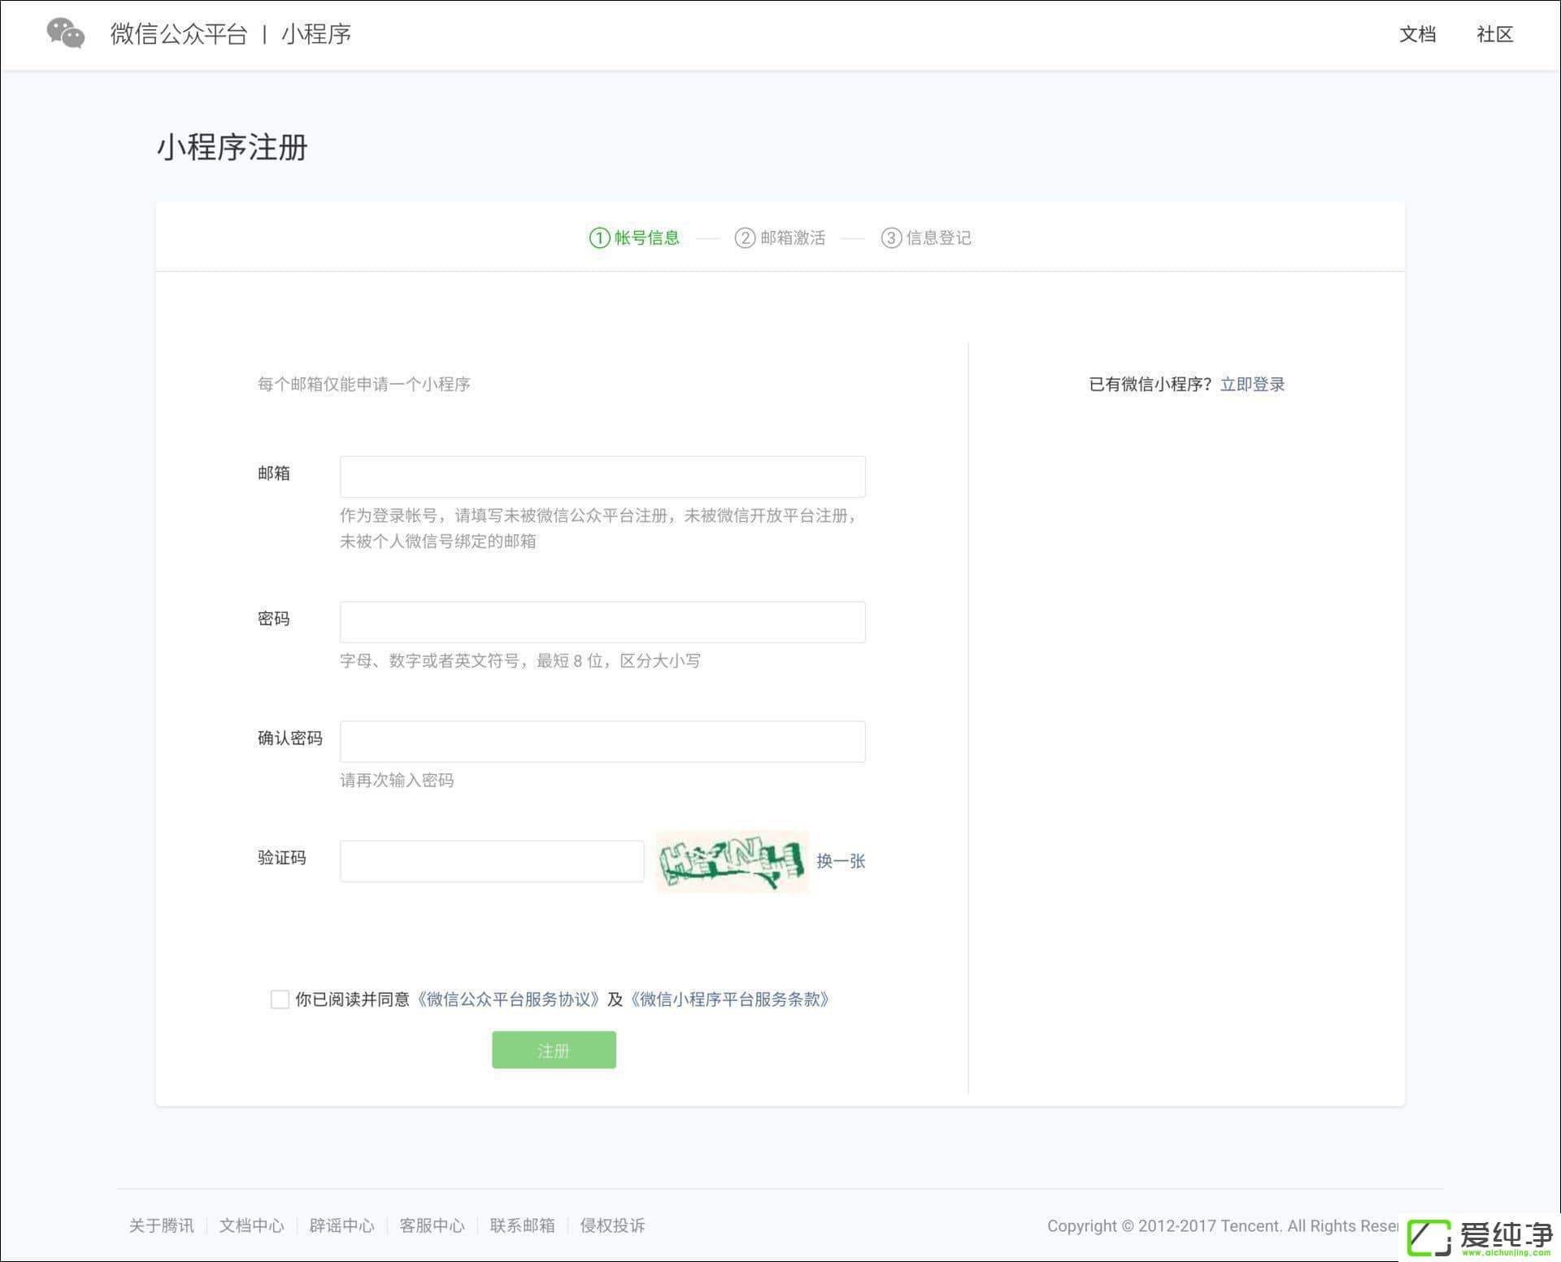The height and width of the screenshot is (1262, 1561).
Task: Focus the 密码 input field
Action: [x=602, y=622]
